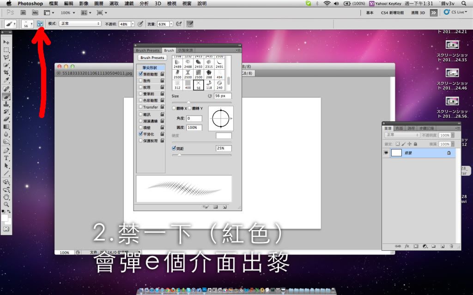Open the 濾鏡 menu in the menu bar
This screenshot has height=295, width=473.
[x=130, y=3]
